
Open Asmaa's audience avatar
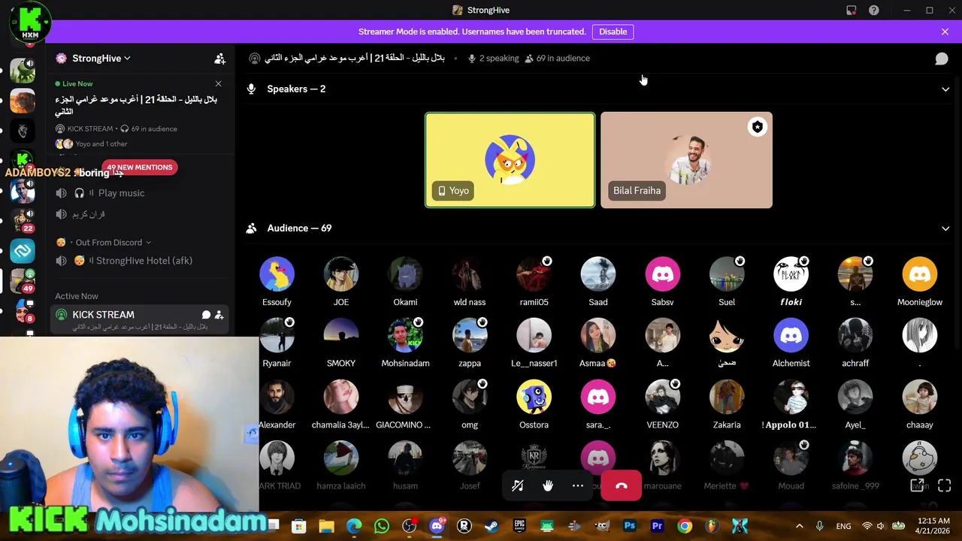tap(598, 336)
